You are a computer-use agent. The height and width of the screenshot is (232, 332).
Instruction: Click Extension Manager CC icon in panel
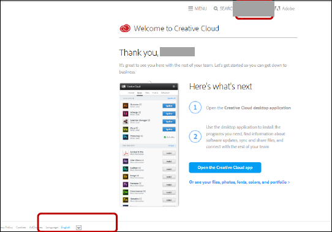[x=126, y=121]
